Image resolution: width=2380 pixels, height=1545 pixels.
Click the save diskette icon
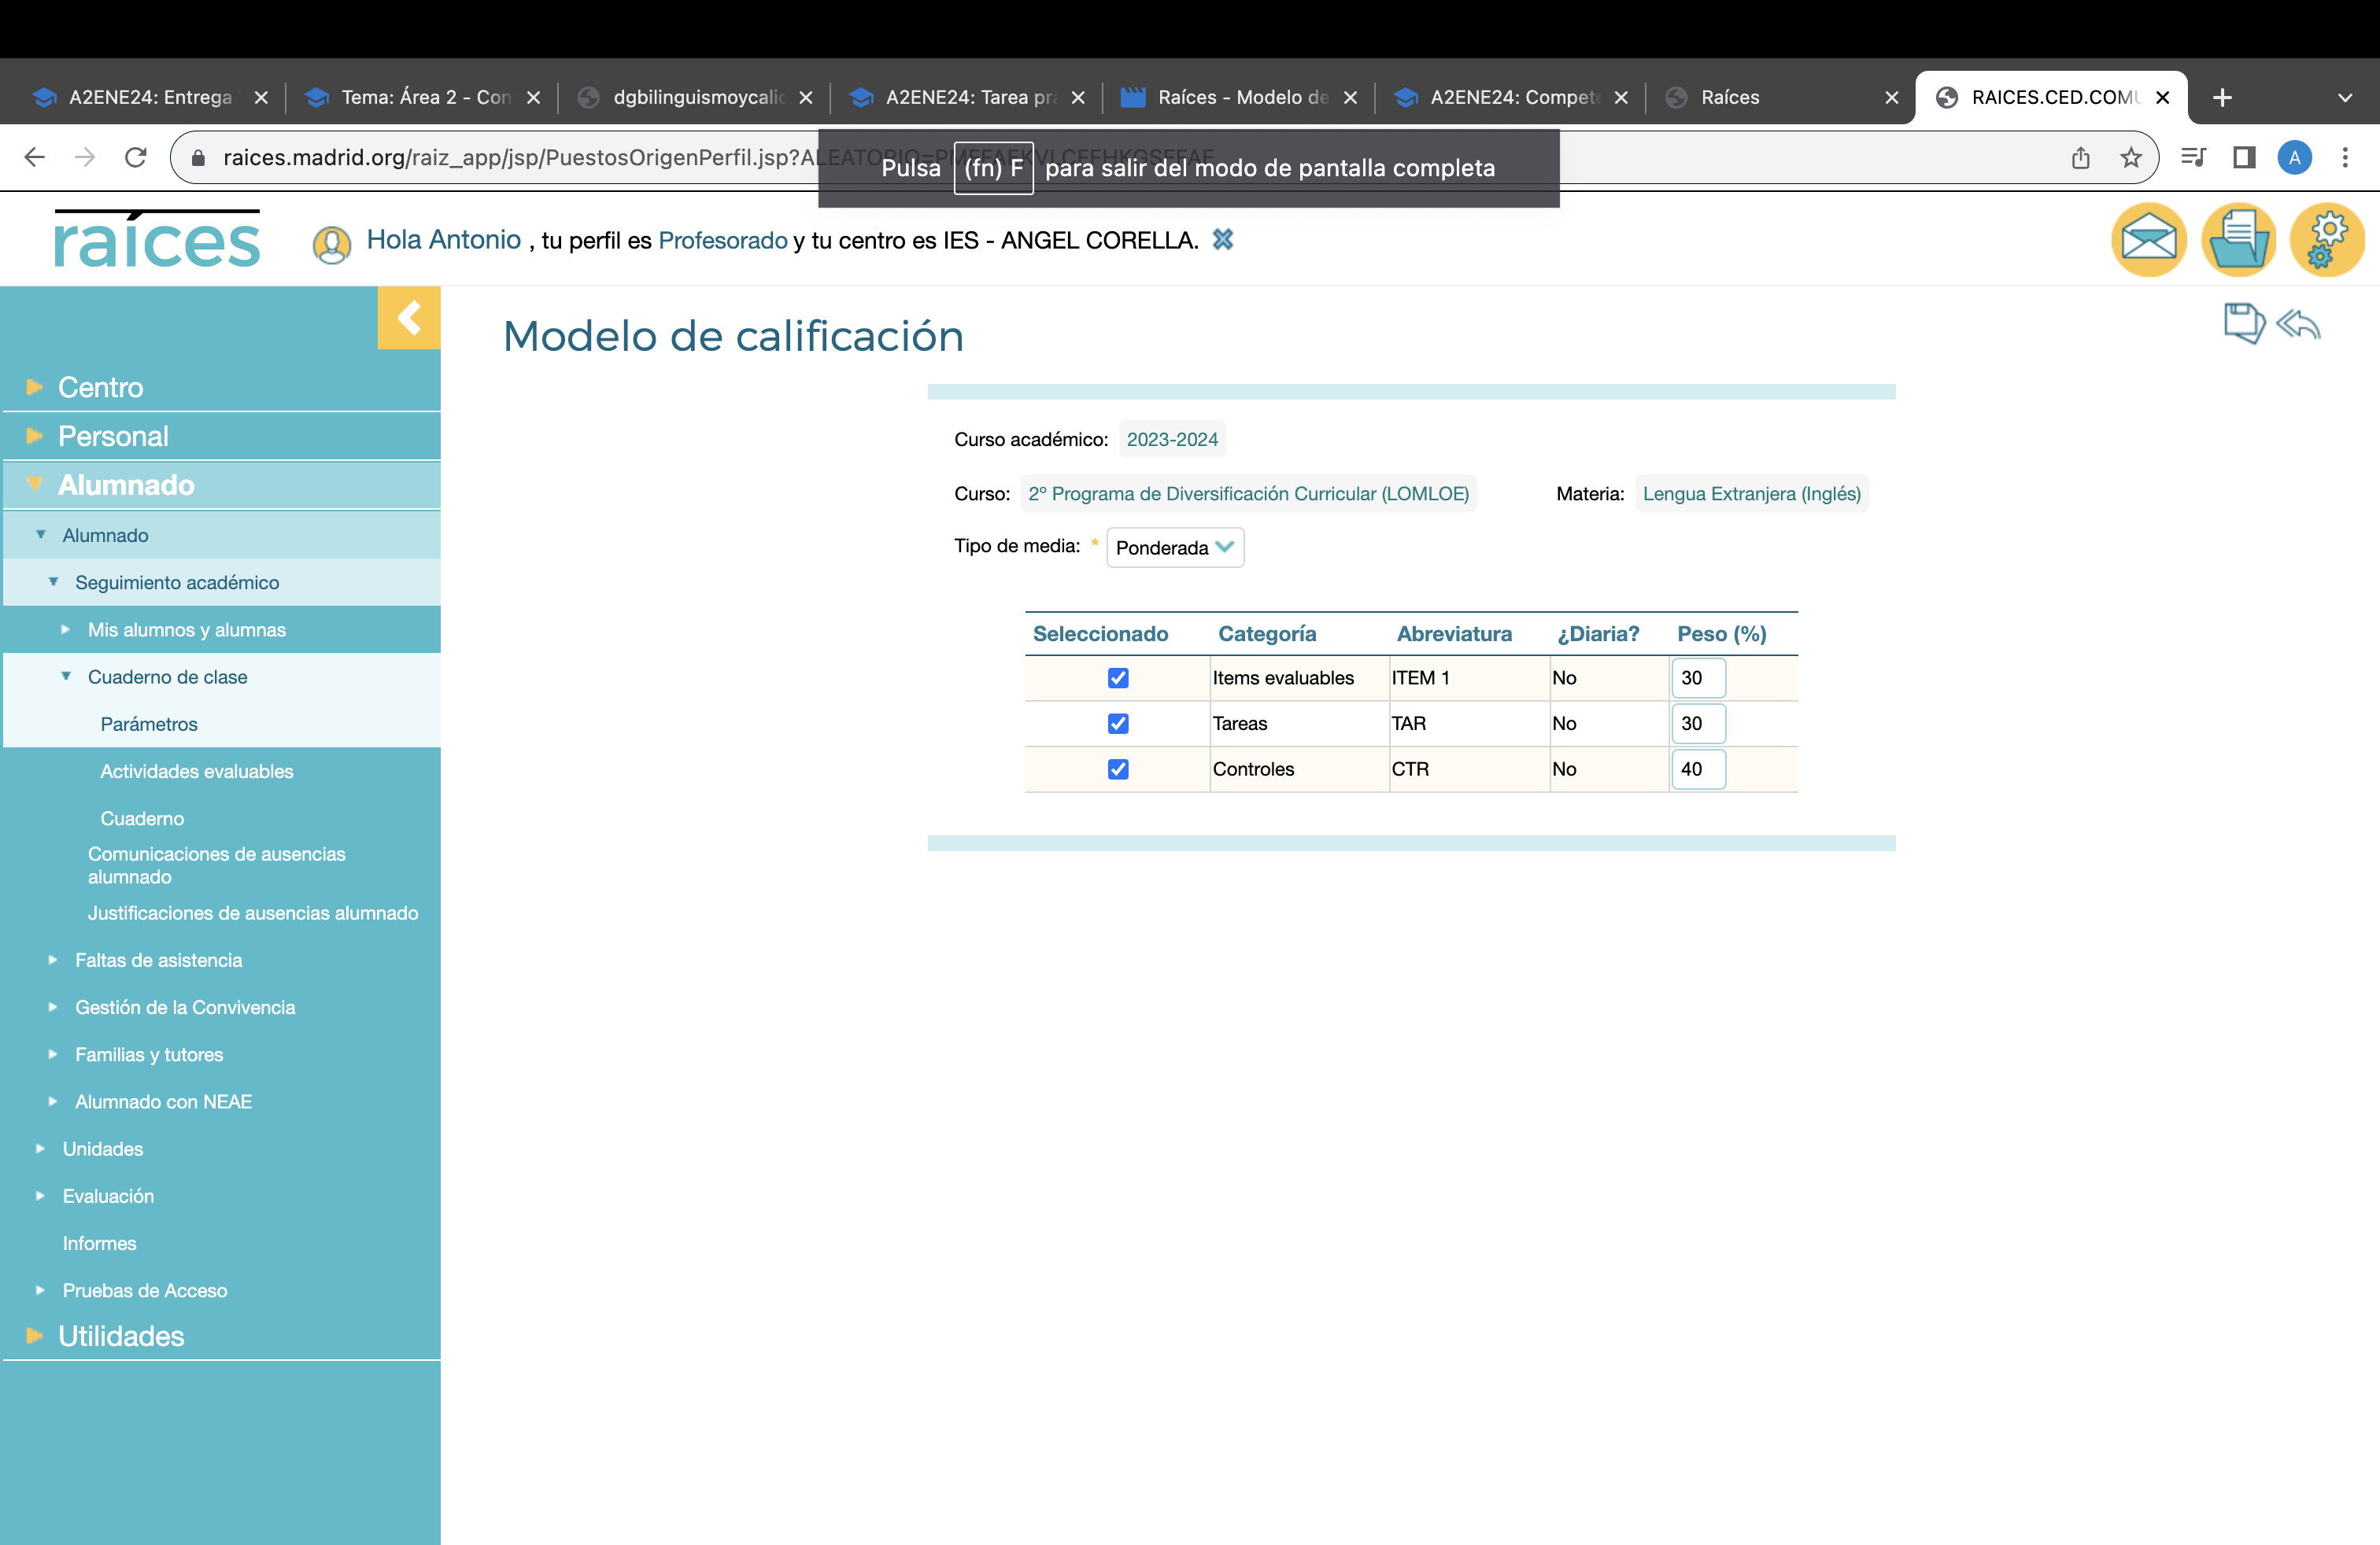tap(2243, 323)
